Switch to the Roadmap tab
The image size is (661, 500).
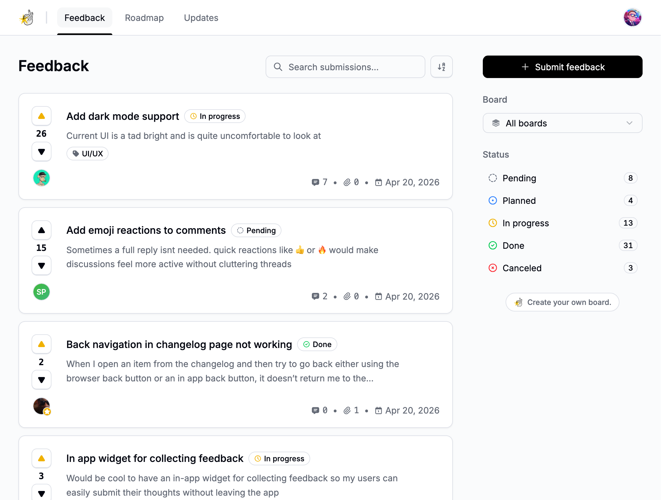(144, 18)
